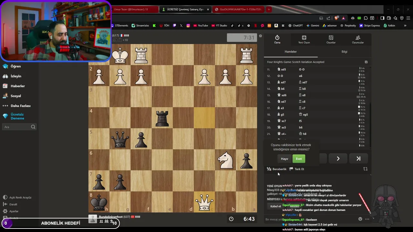This screenshot has width=413, height=232.
Task: Open the YT Studio bookmark
Action: (x=219, y=25)
